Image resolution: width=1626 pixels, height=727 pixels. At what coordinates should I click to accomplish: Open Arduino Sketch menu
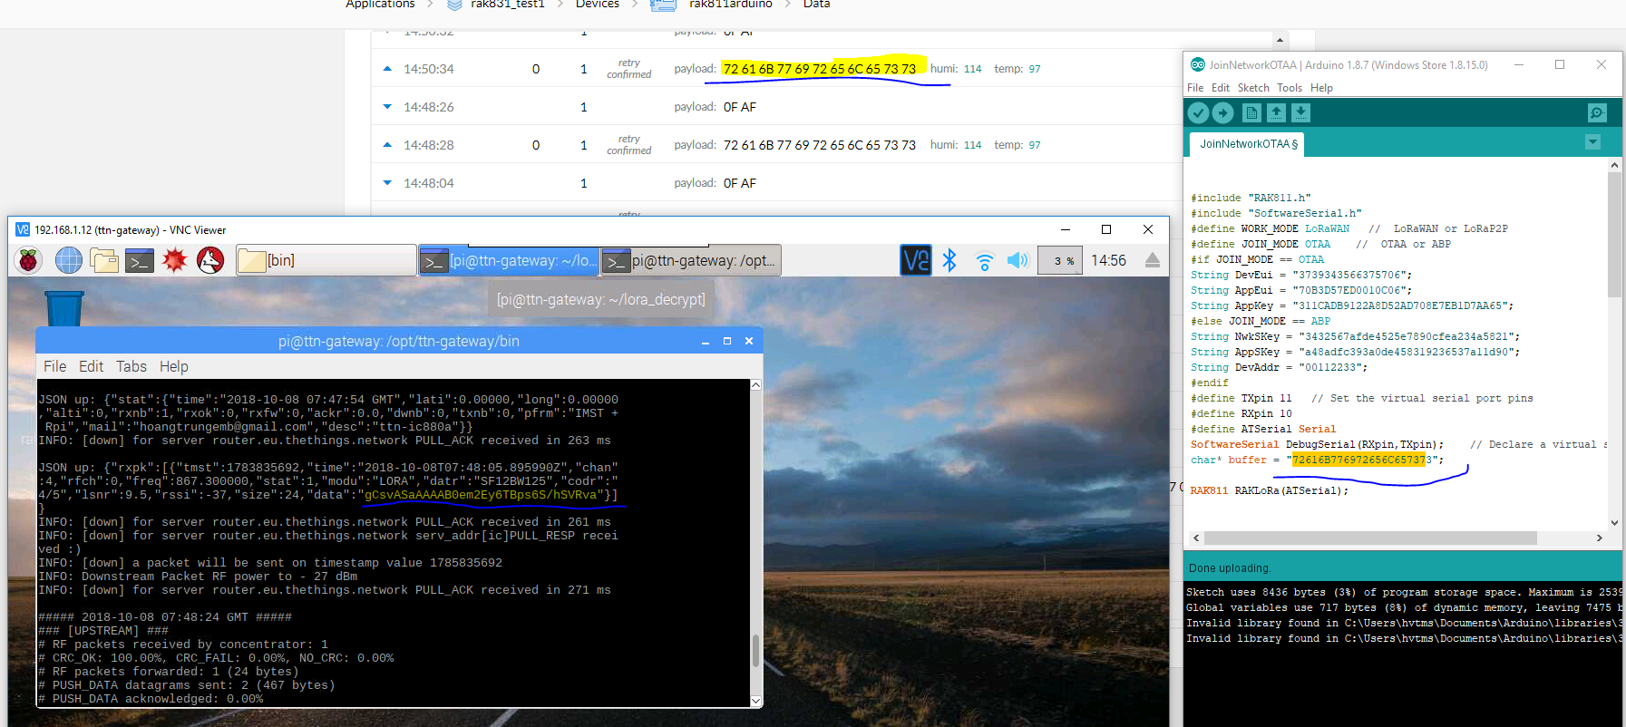tap(1253, 88)
